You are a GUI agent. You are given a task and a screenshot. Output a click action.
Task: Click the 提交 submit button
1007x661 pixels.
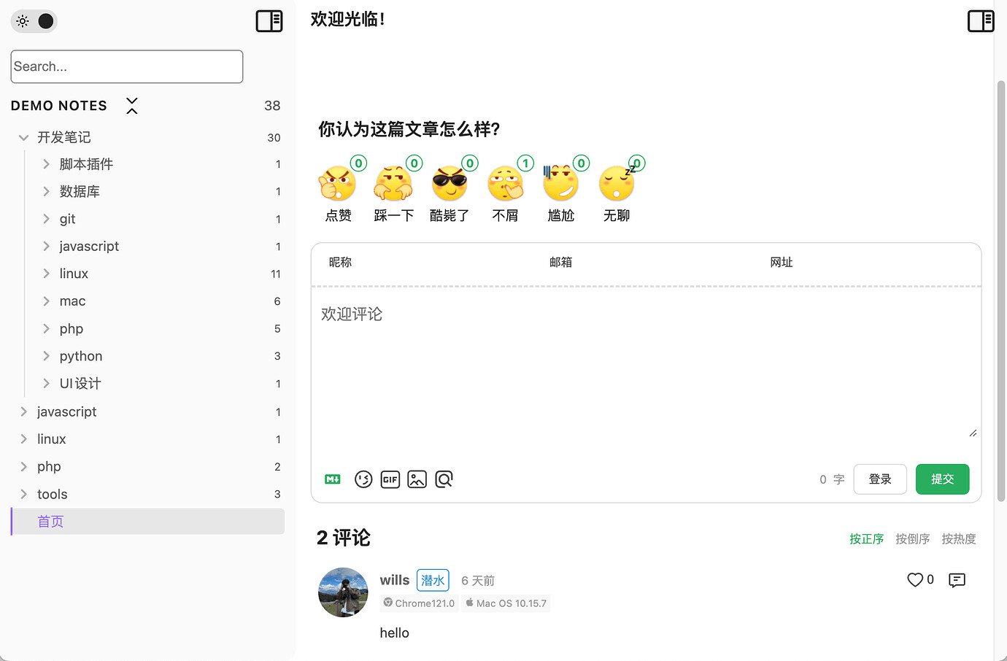click(942, 479)
